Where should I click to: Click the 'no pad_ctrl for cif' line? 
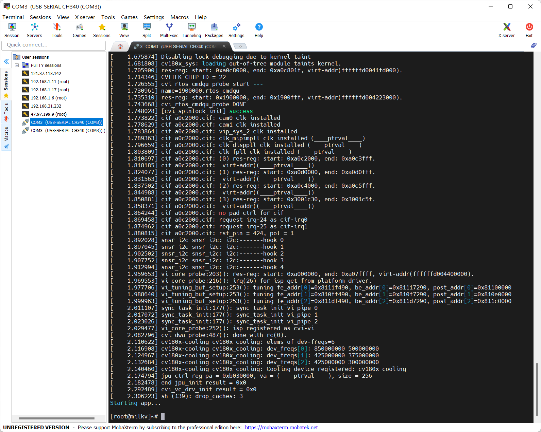tap(251, 213)
